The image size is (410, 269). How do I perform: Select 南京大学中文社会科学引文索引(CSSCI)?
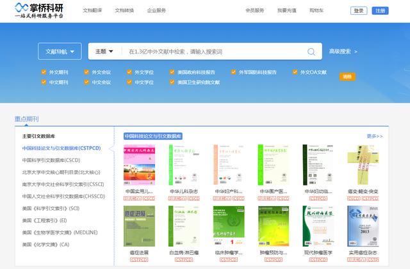coord(63,184)
